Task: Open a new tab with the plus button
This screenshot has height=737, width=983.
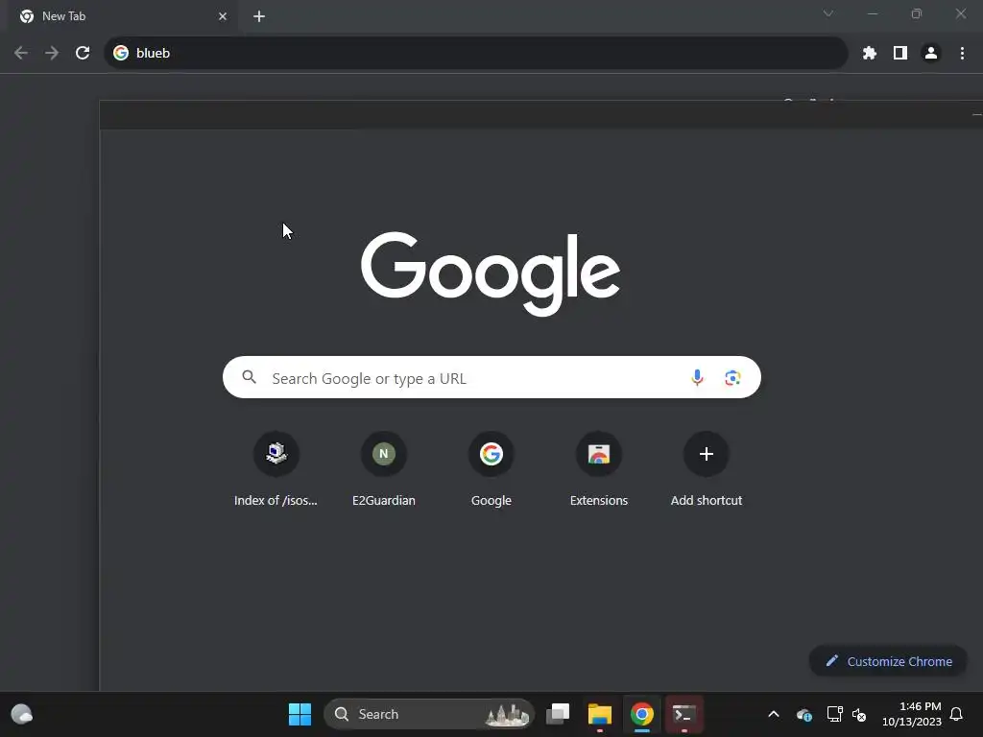Action: point(259,16)
